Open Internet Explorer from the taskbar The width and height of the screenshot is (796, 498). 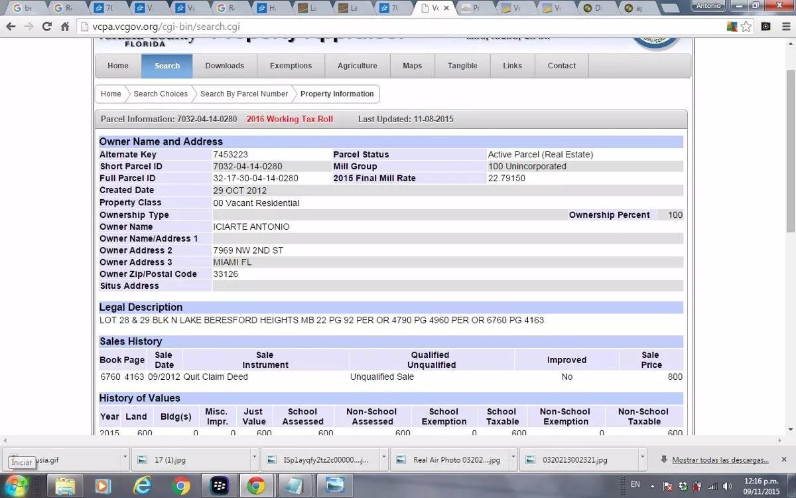point(143,486)
